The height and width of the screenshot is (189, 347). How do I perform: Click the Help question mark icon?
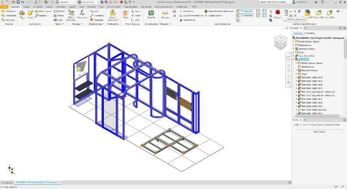pyautogui.click(x=322, y=2)
